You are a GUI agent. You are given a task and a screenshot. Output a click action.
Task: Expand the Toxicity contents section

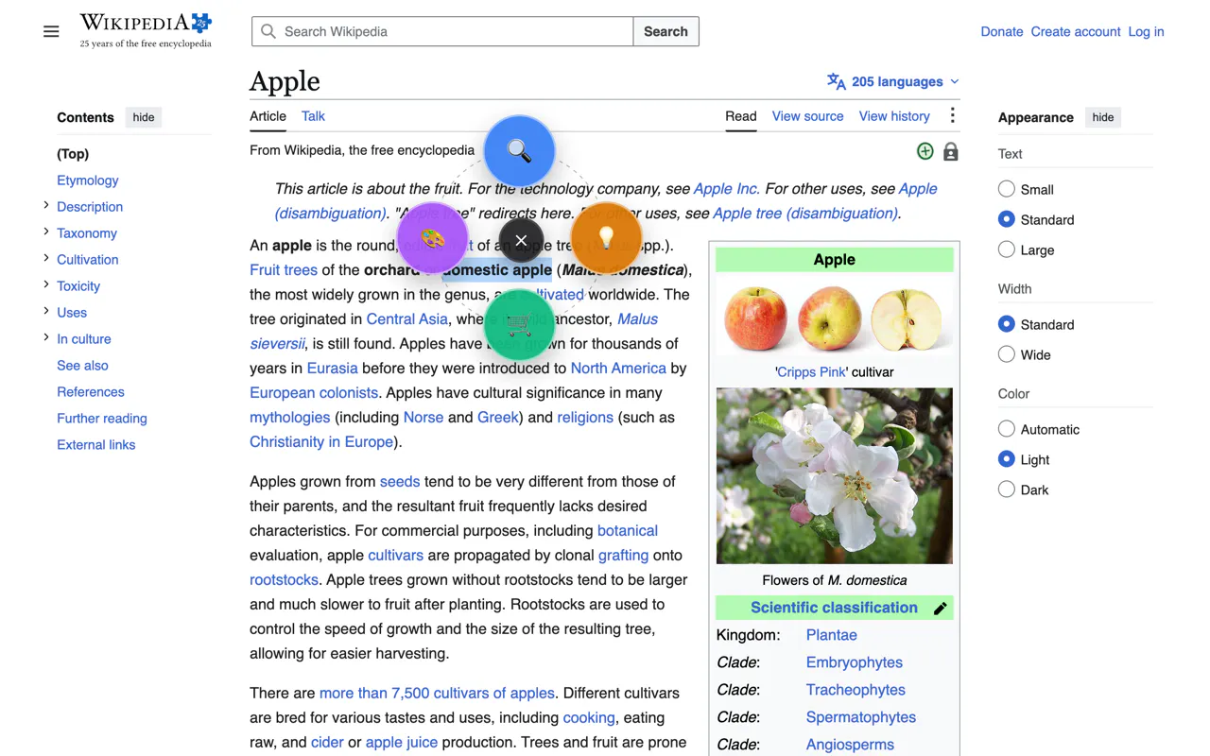[x=46, y=284]
